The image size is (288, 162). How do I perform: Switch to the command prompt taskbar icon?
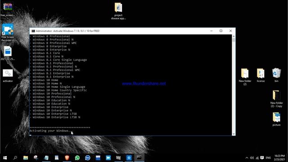coord(139,158)
